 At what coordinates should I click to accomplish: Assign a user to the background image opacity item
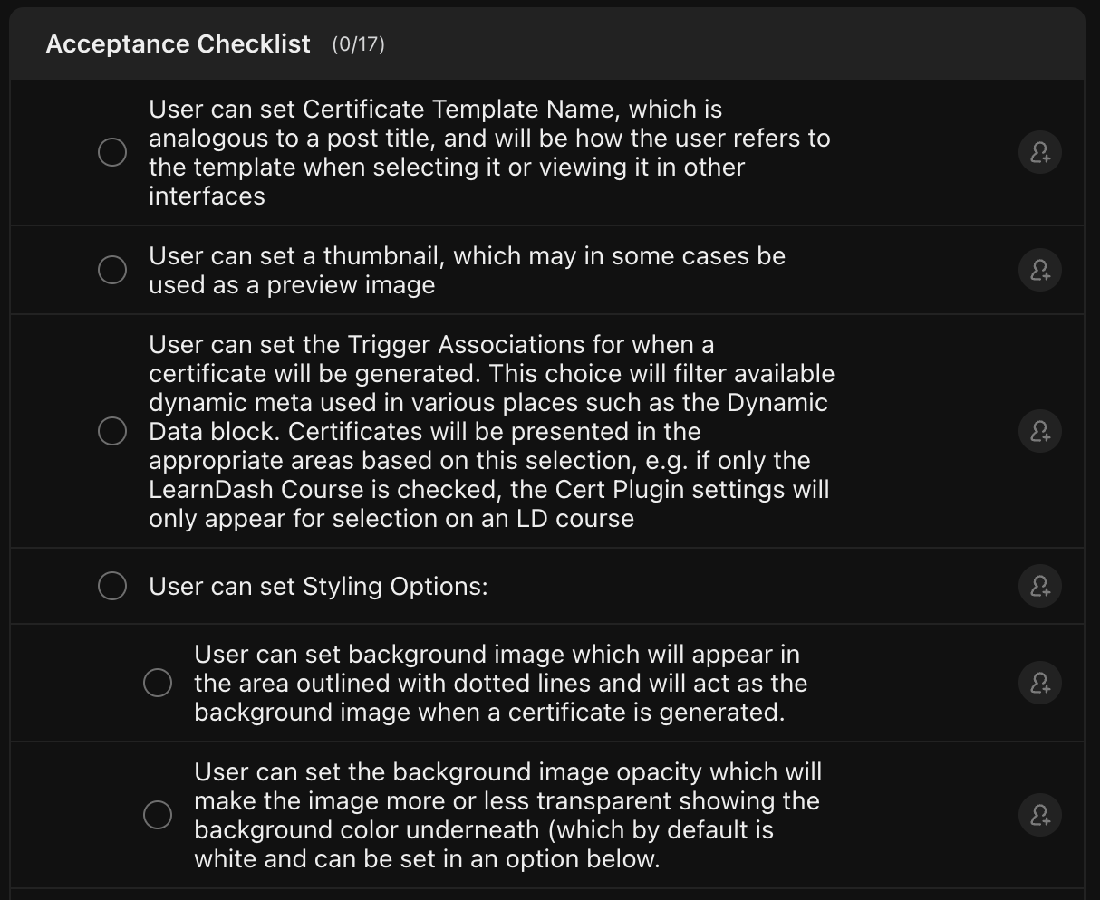point(1039,815)
